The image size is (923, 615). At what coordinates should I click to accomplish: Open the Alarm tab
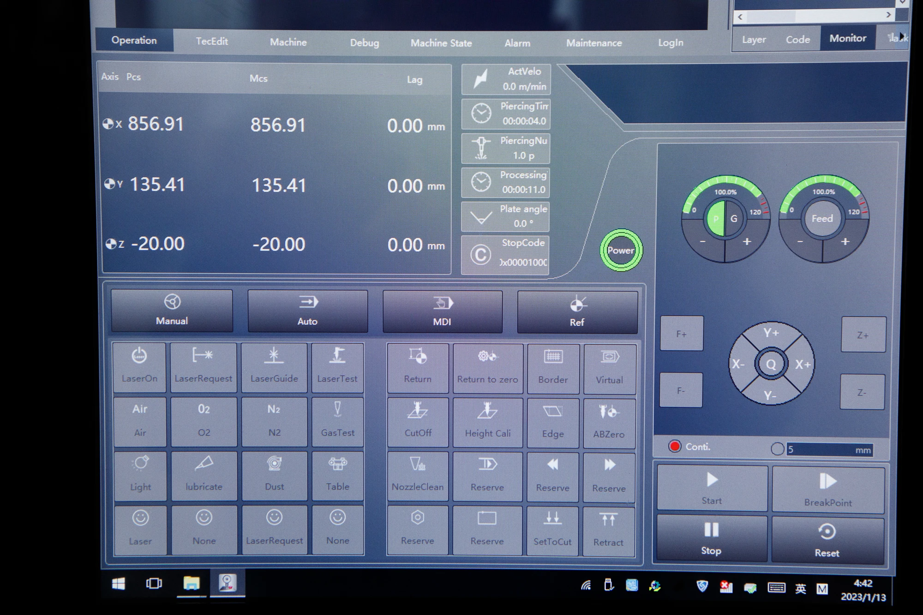(x=517, y=43)
